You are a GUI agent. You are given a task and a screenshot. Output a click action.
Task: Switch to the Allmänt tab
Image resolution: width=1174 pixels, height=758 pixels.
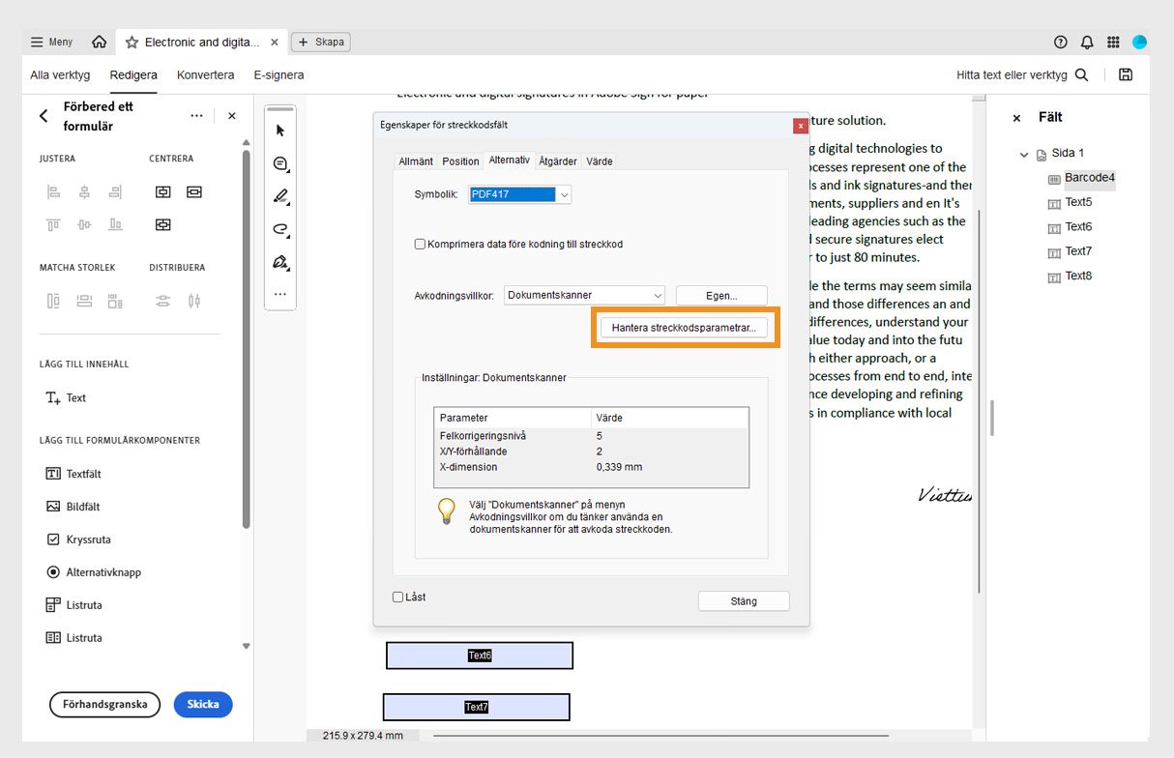[x=416, y=161]
